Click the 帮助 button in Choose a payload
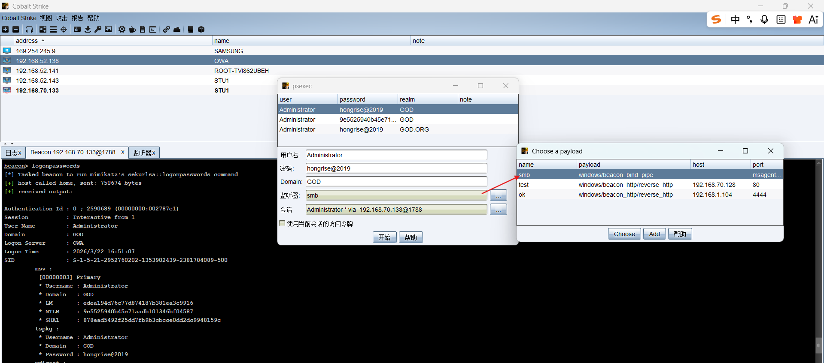Screen dimensions: 824x363 click(680, 234)
